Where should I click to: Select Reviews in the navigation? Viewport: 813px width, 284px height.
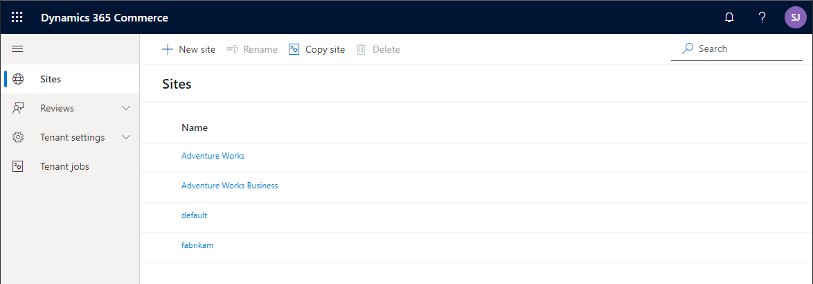[69, 108]
